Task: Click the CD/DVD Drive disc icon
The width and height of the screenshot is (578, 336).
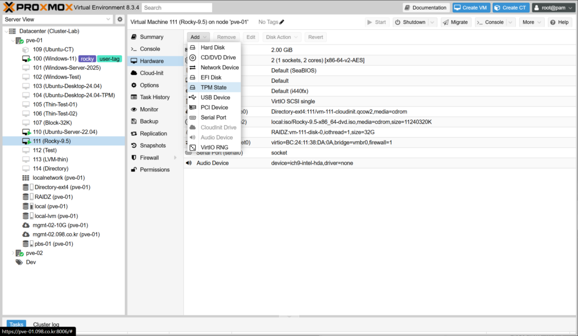Action: [x=192, y=58]
